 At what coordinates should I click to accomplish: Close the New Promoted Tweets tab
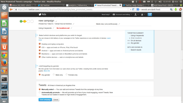(120, 5)
